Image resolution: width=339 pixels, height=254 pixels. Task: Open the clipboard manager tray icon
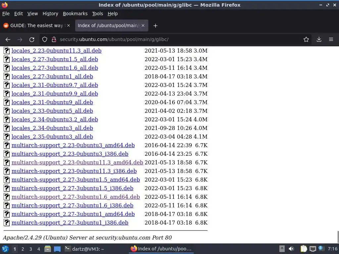[x=304, y=249]
